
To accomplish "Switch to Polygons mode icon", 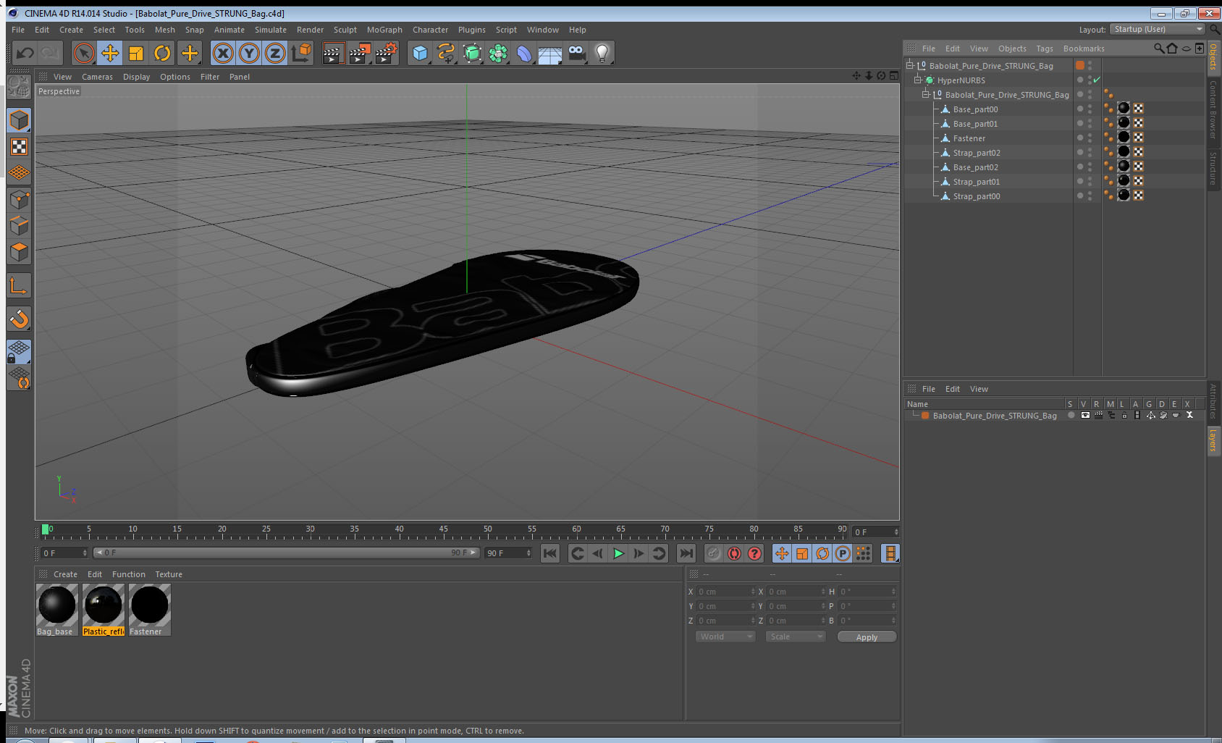I will pyautogui.click(x=19, y=251).
